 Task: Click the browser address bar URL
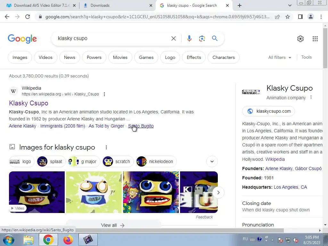158,17
